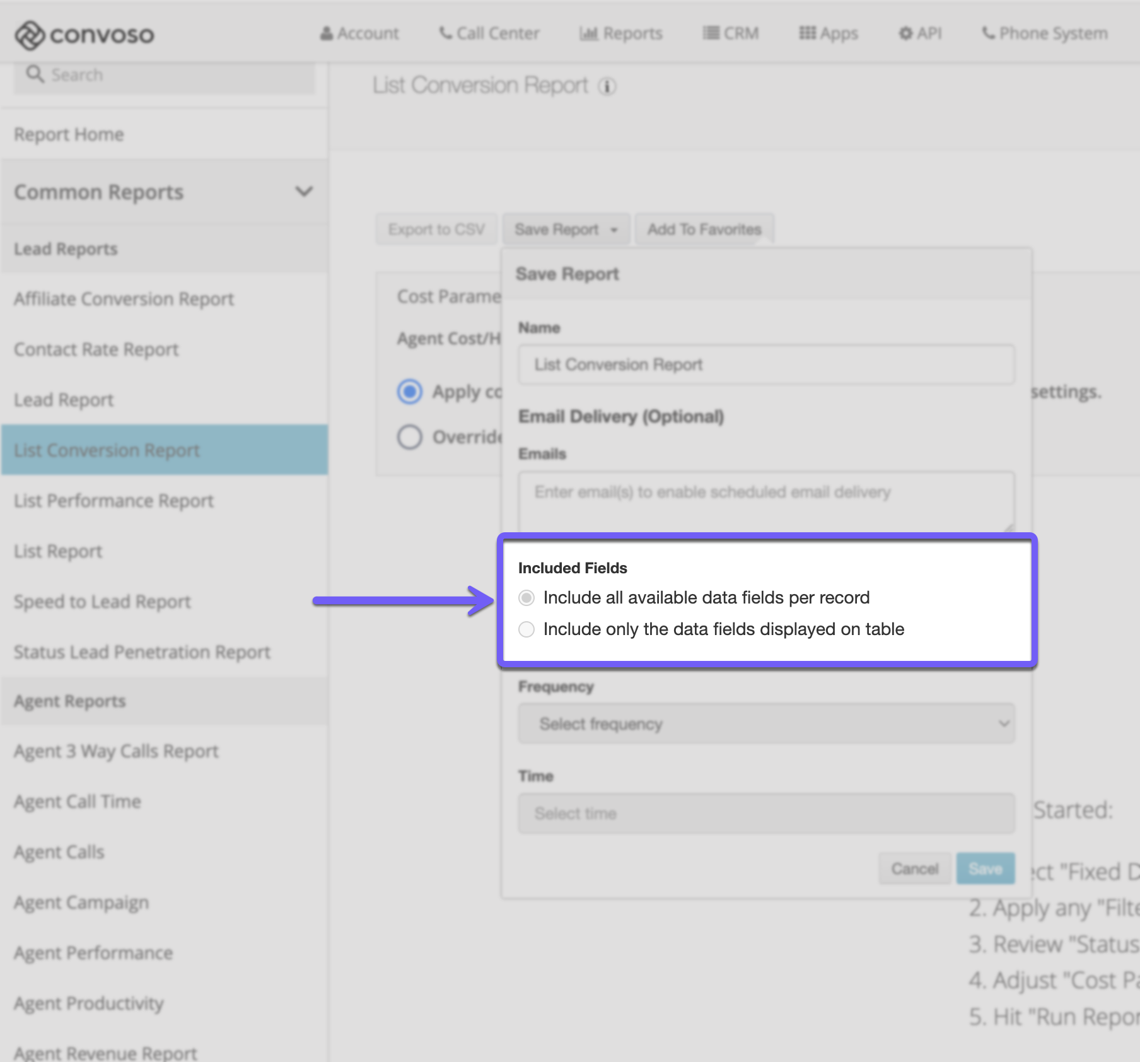The height and width of the screenshot is (1062, 1140).
Task: Click the info icon beside List Conversion Report
Action: [x=607, y=86]
